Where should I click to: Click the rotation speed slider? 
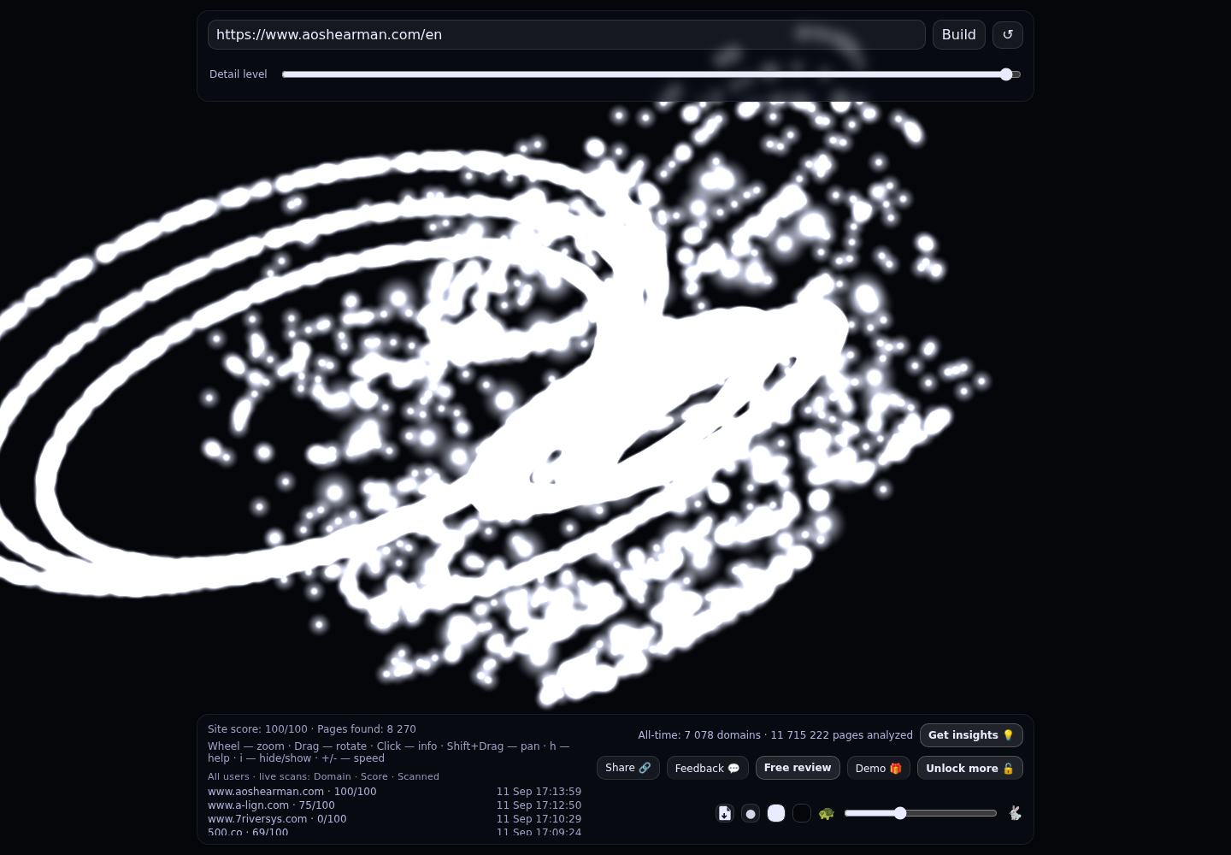(x=921, y=813)
